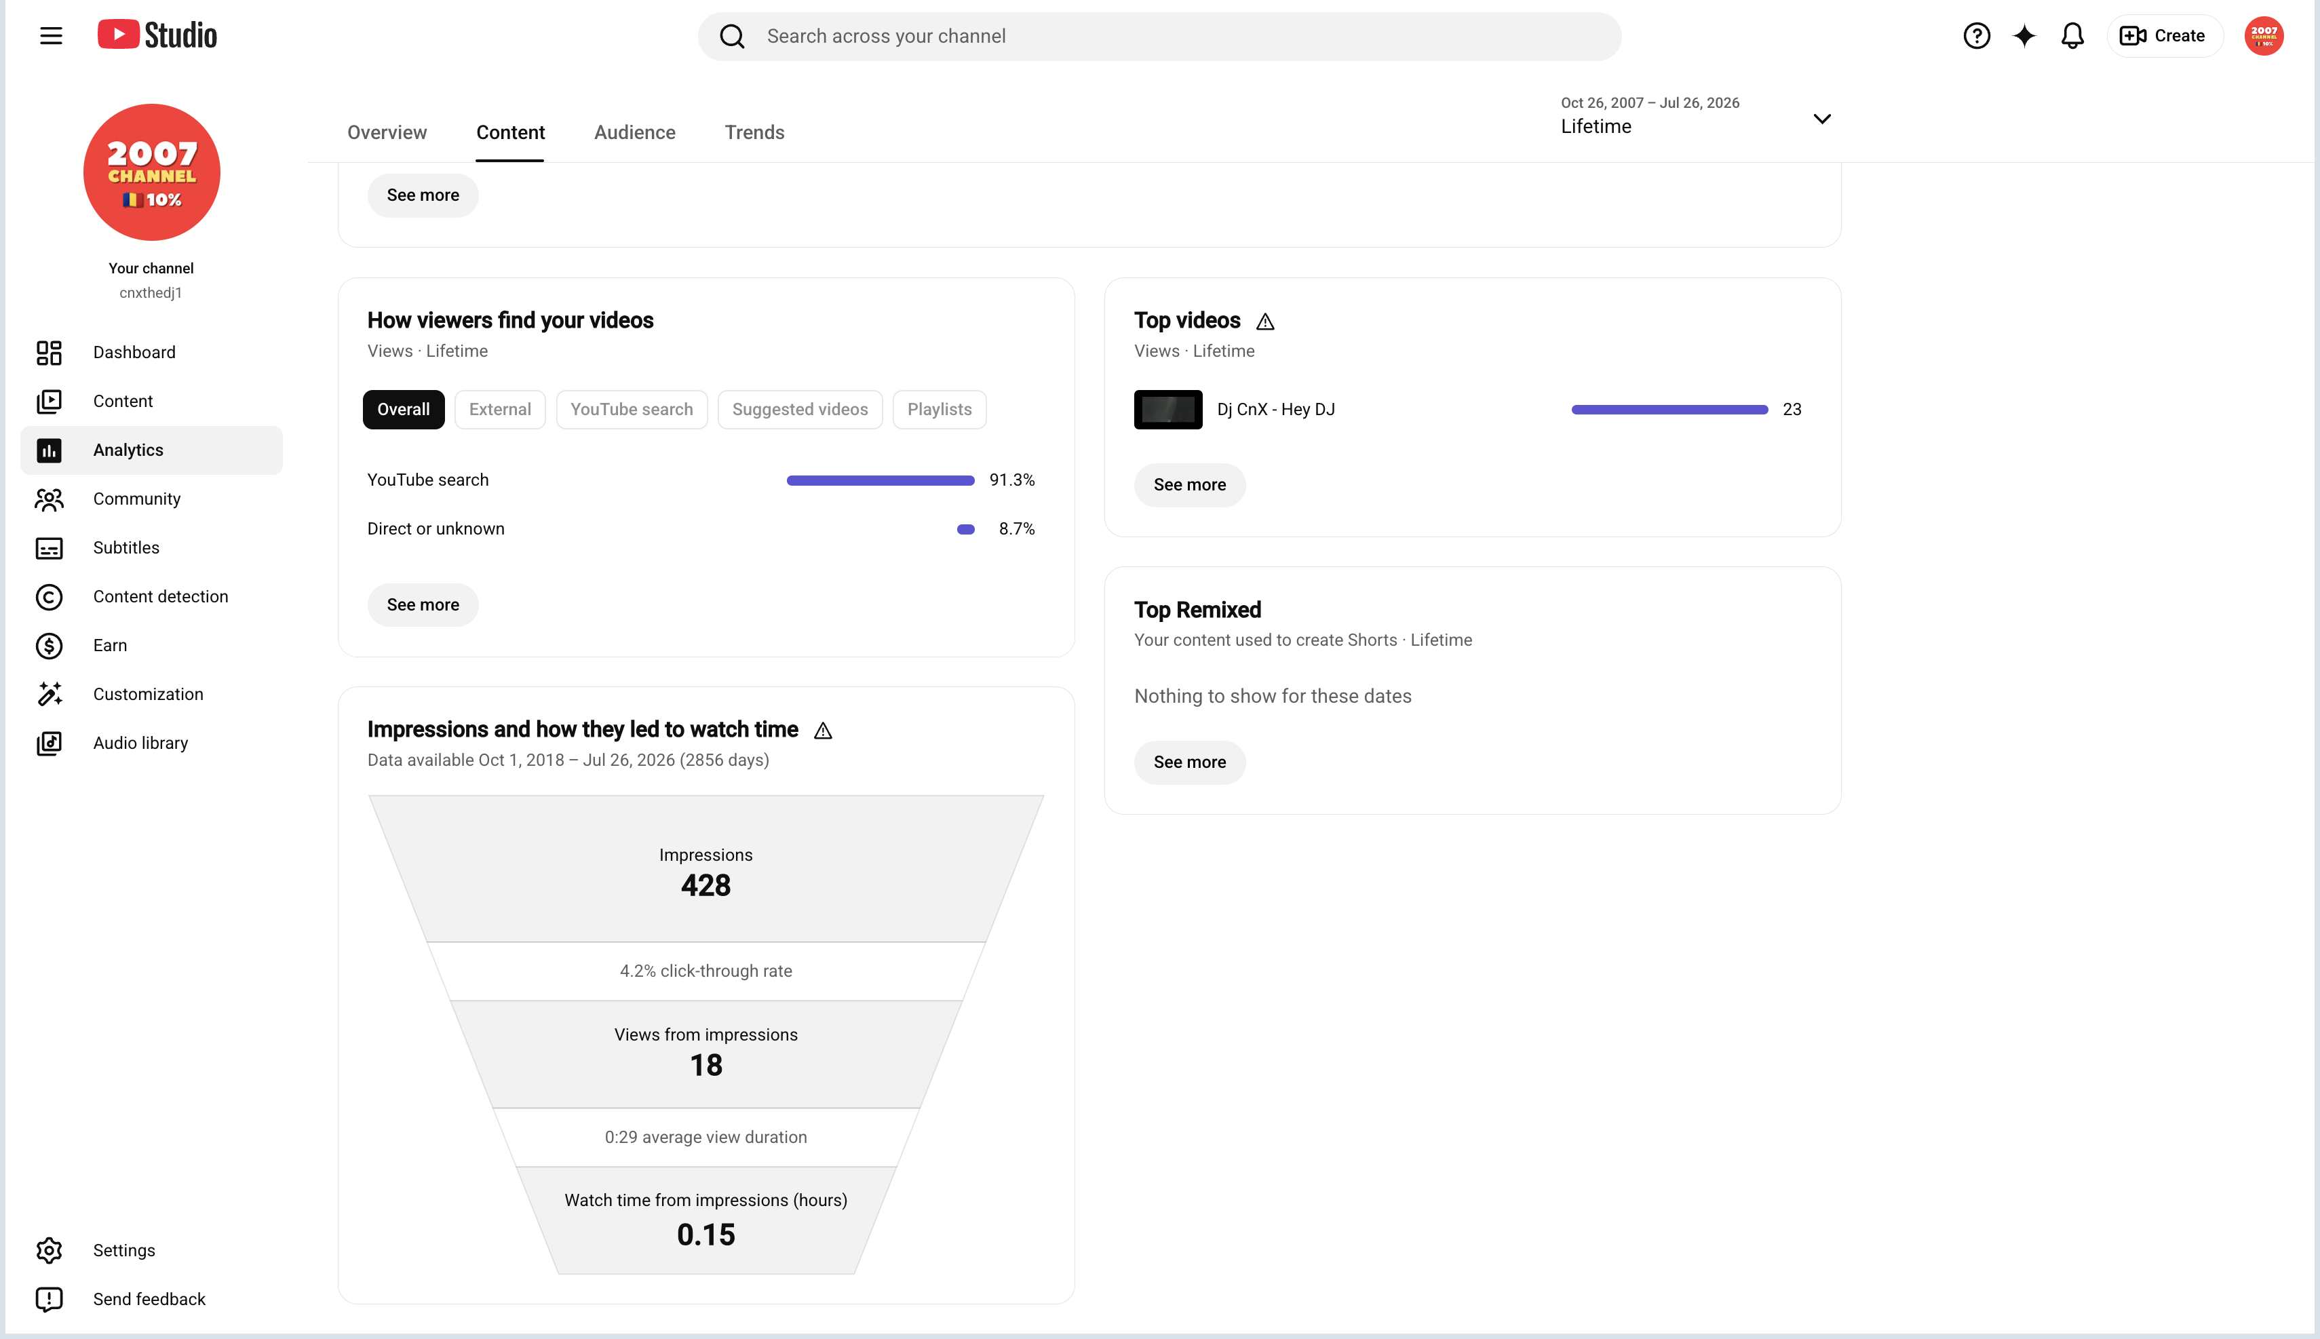Click the 0:29 average view duration text
2320x1339 pixels.
coord(705,1137)
